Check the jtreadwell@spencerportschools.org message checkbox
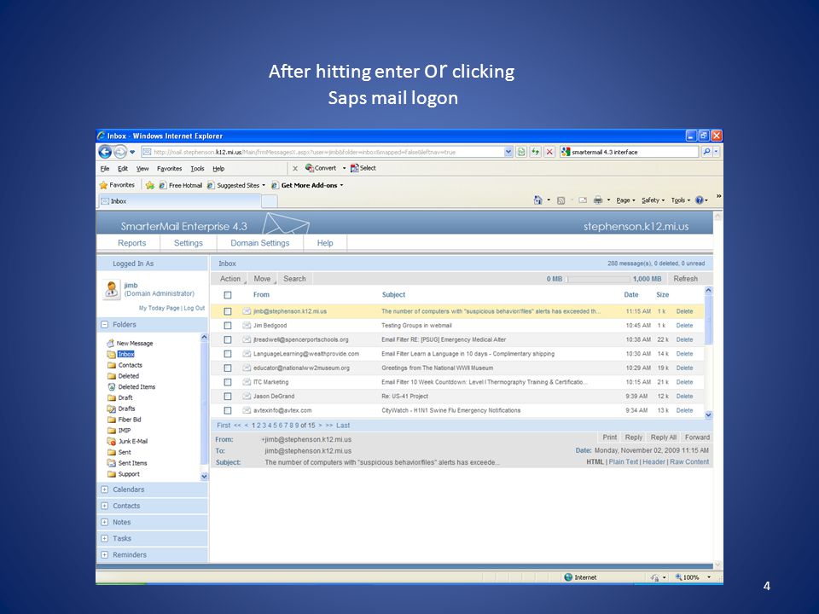Screen dimensions: 819x614 click(x=228, y=339)
